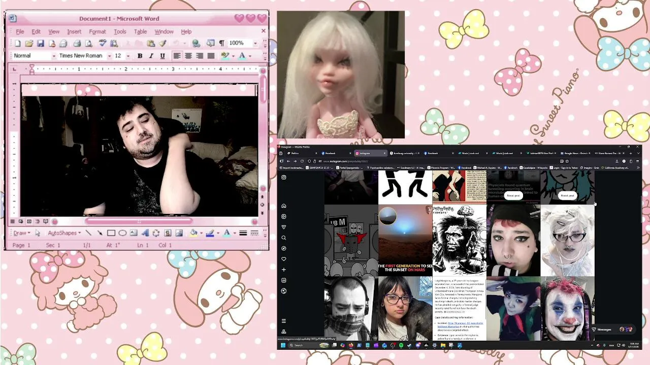The height and width of the screenshot is (365, 650).
Task: Open Instagram Search icon in sidebar
Action: coord(284,238)
